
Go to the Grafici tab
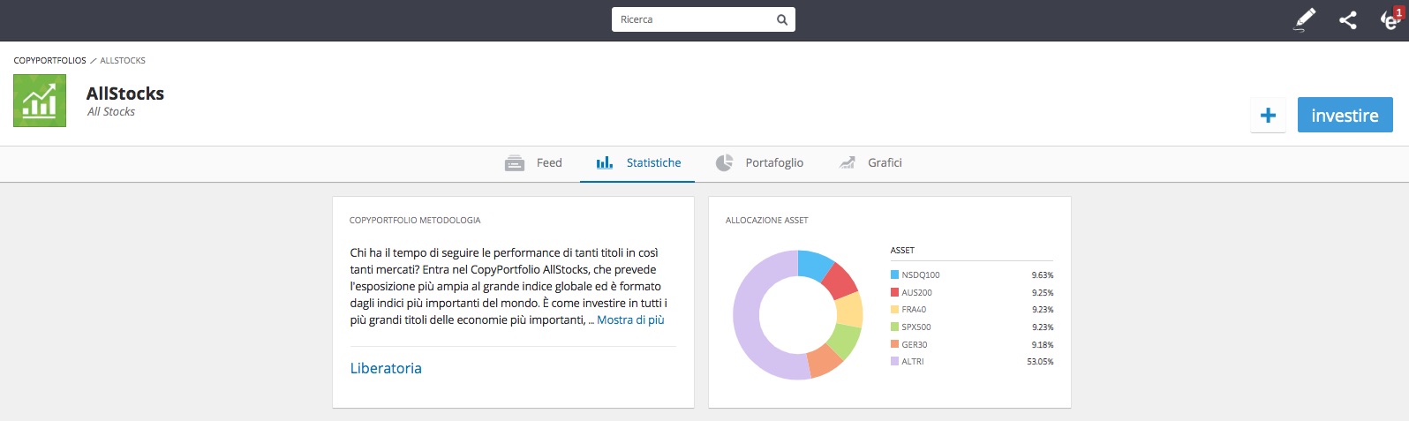coord(870,162)
